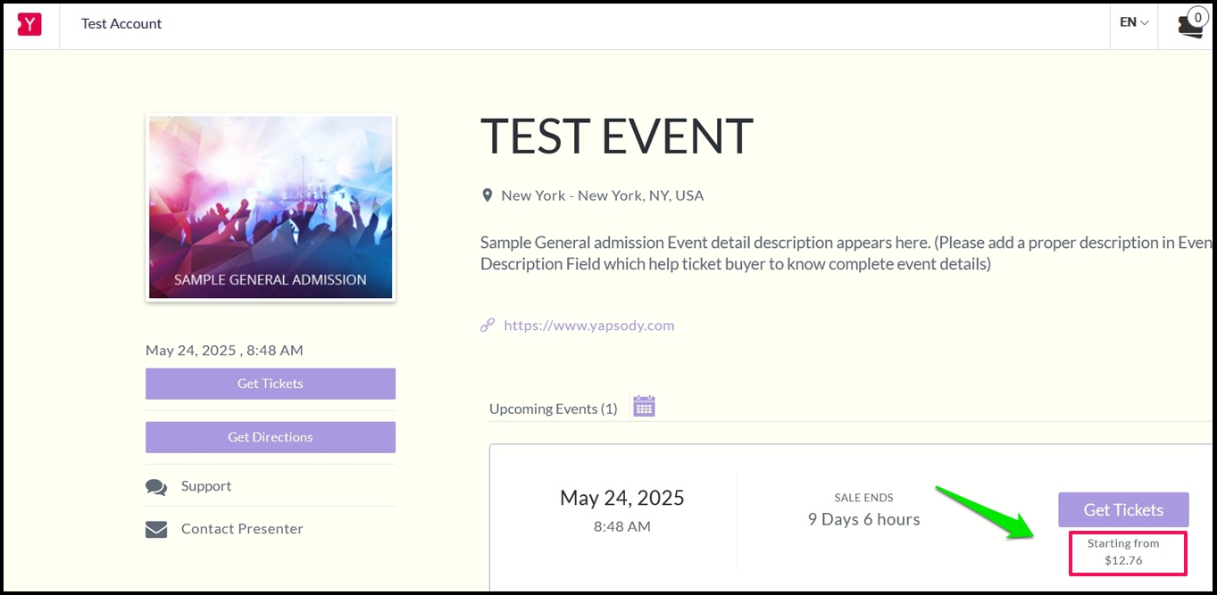This screenshot has height=595, width=1217.
Task: Click the Test Account name
Action: tap(121, 24)
